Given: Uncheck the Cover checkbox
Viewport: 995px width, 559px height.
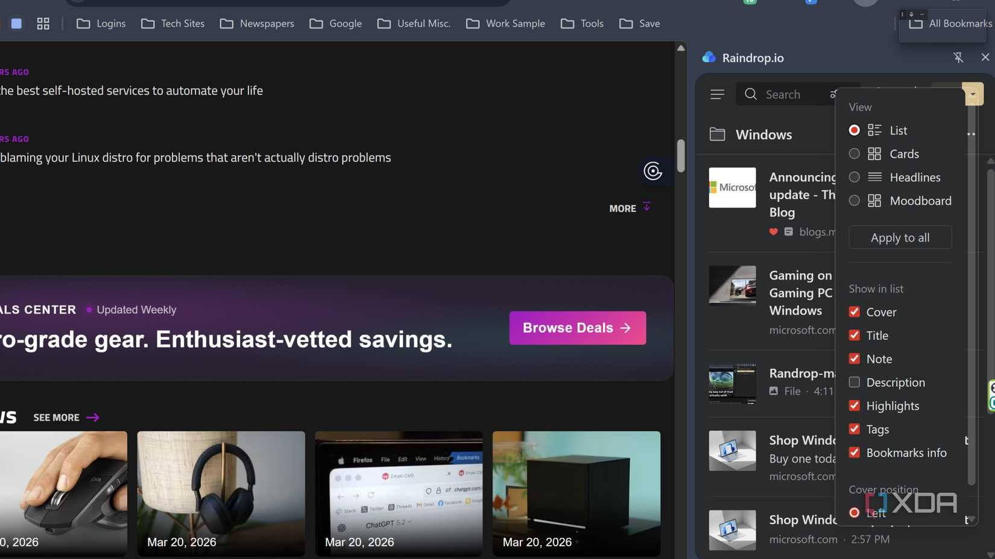Looking at the screenshot, I should click(854, 312).
